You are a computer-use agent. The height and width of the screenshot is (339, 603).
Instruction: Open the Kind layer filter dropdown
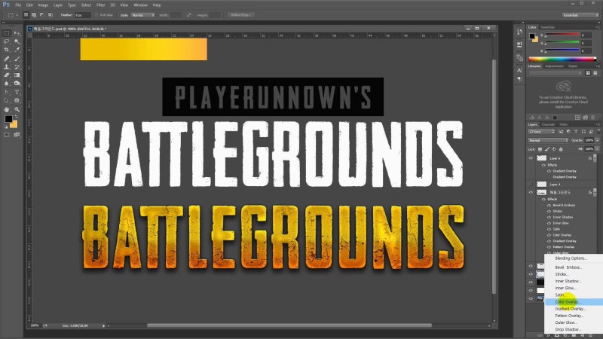[x=541, y=132]
